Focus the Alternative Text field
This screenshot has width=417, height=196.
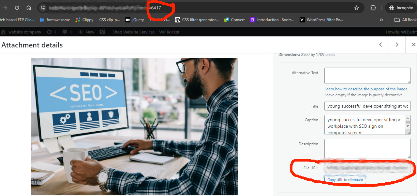pos(367,76)
